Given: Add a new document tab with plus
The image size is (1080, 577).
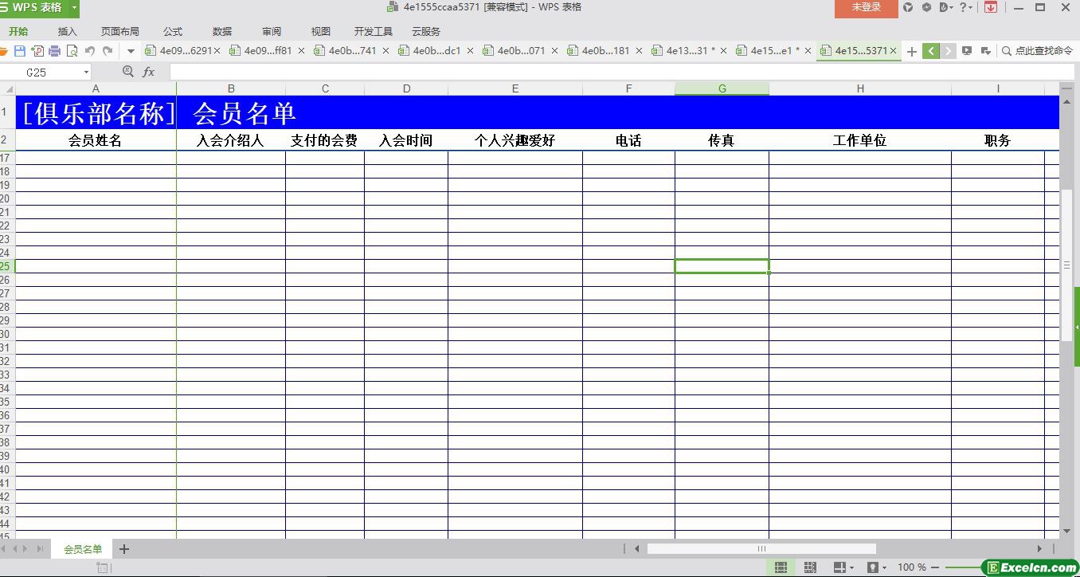Looking at the screenshot, I should tap(912, 51).
